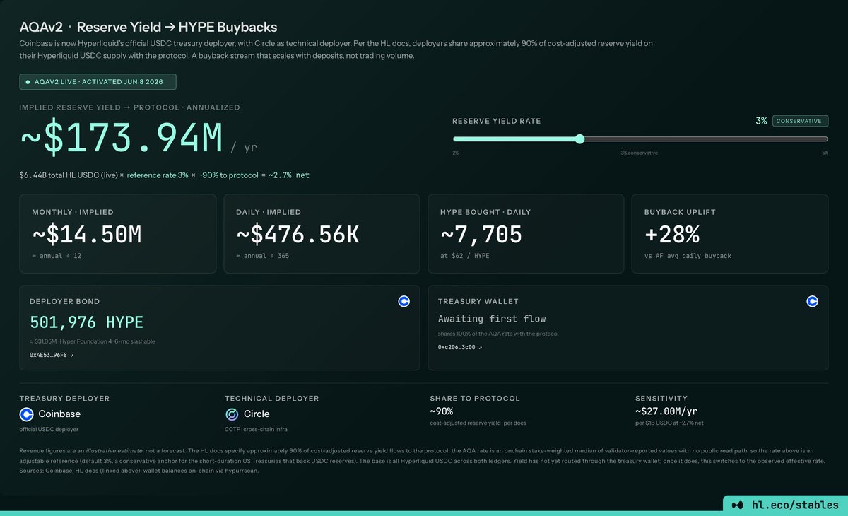
Task: Click the 'Circle' technical deployer name
Action: coord(257,414)
